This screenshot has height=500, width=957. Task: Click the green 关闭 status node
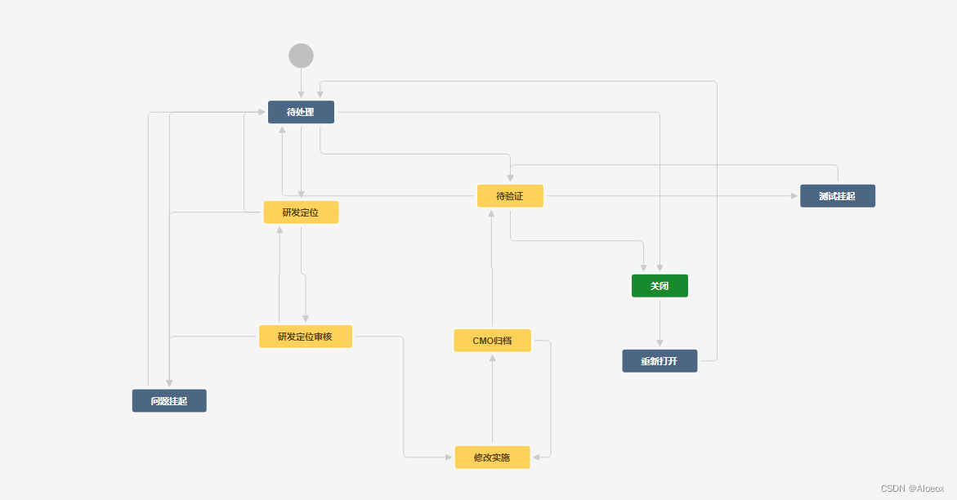(660, 286)
